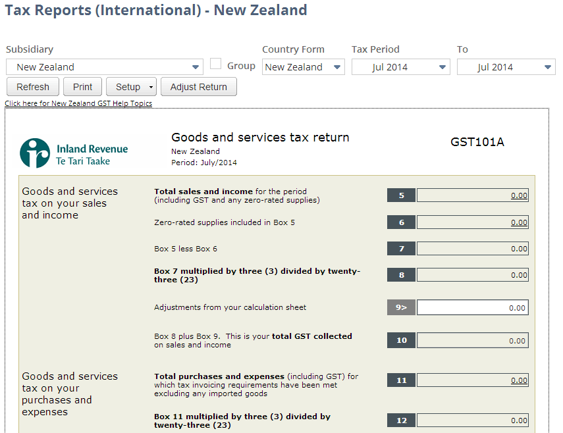Screen dimensions: 563x433
Task: Click Box 6 zero-rated supplies field
Action: click(x=473, y=222)
